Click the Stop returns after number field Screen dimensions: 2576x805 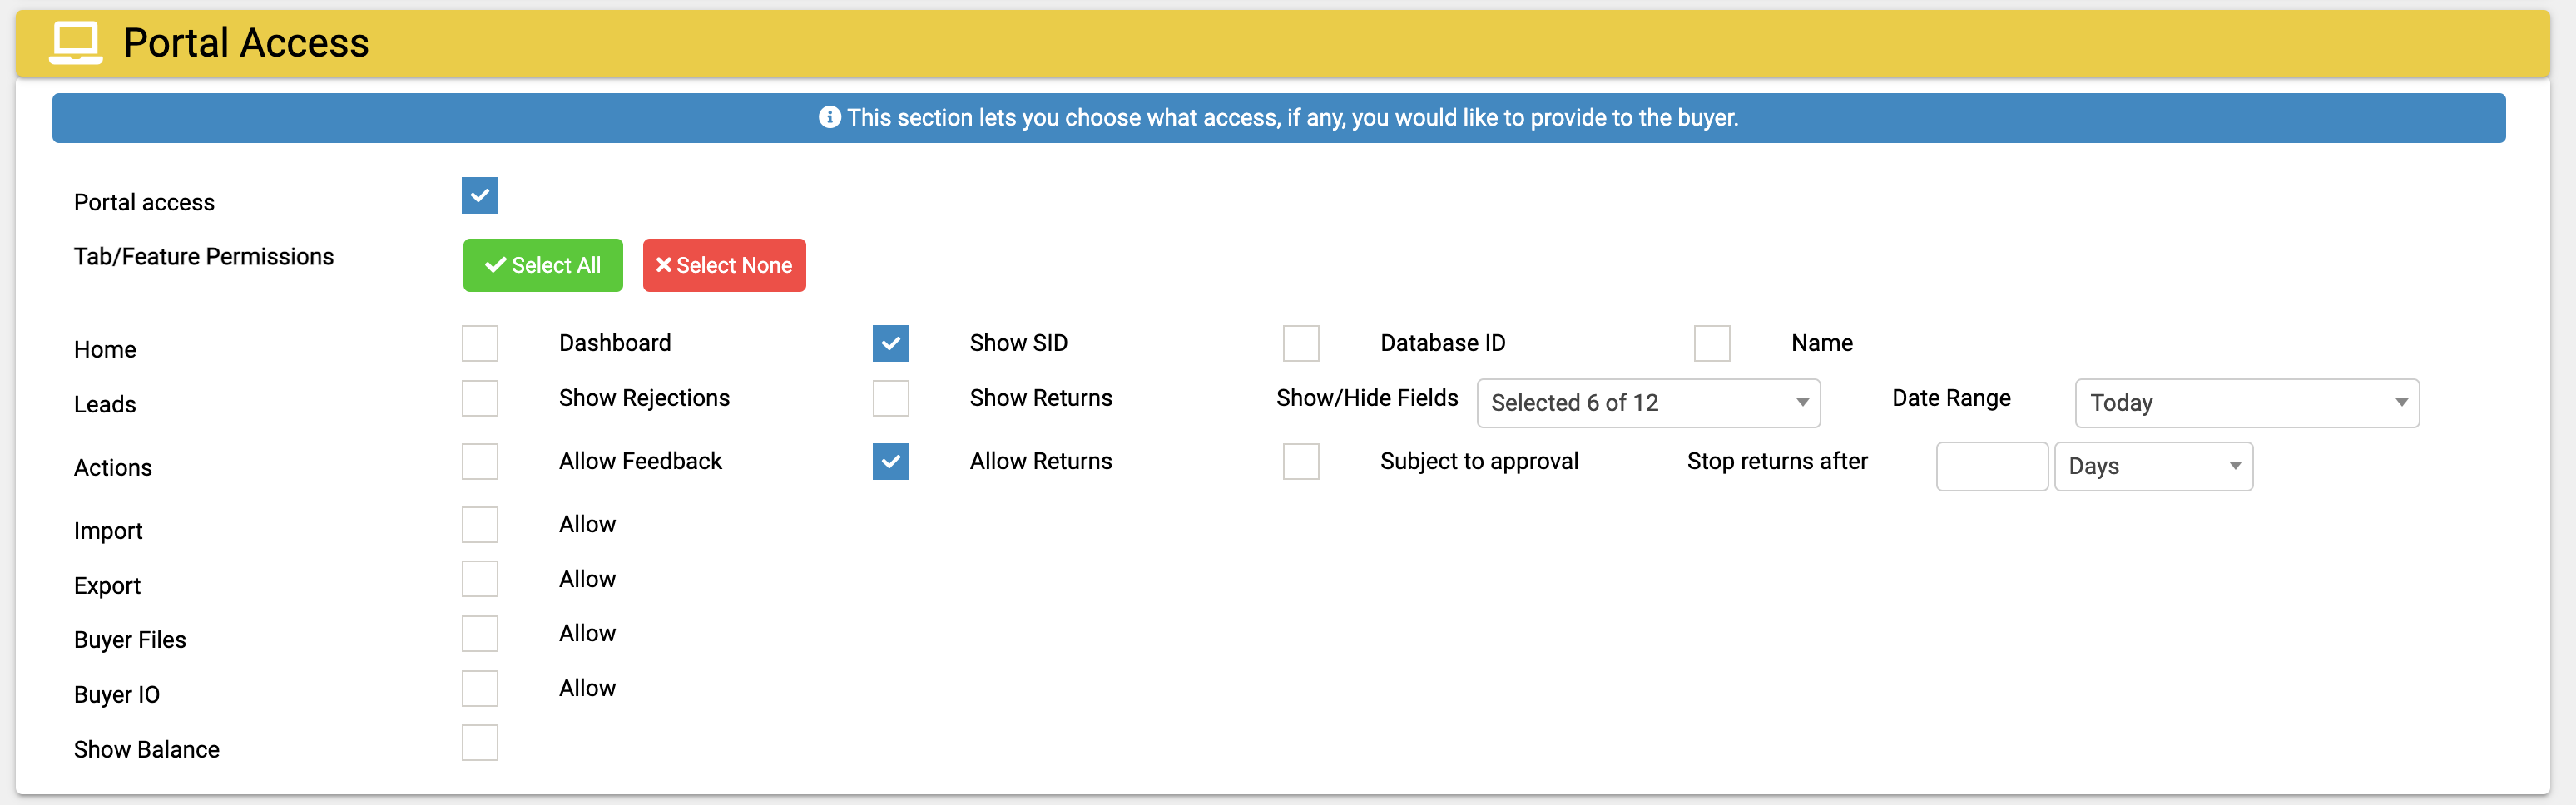click(x=1992, y=466)
